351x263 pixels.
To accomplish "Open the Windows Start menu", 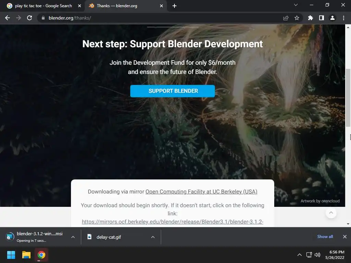I will click(x=11, y=255).
